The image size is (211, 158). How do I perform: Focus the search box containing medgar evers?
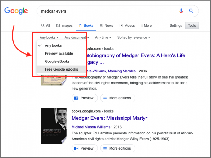tap(118, 11)
